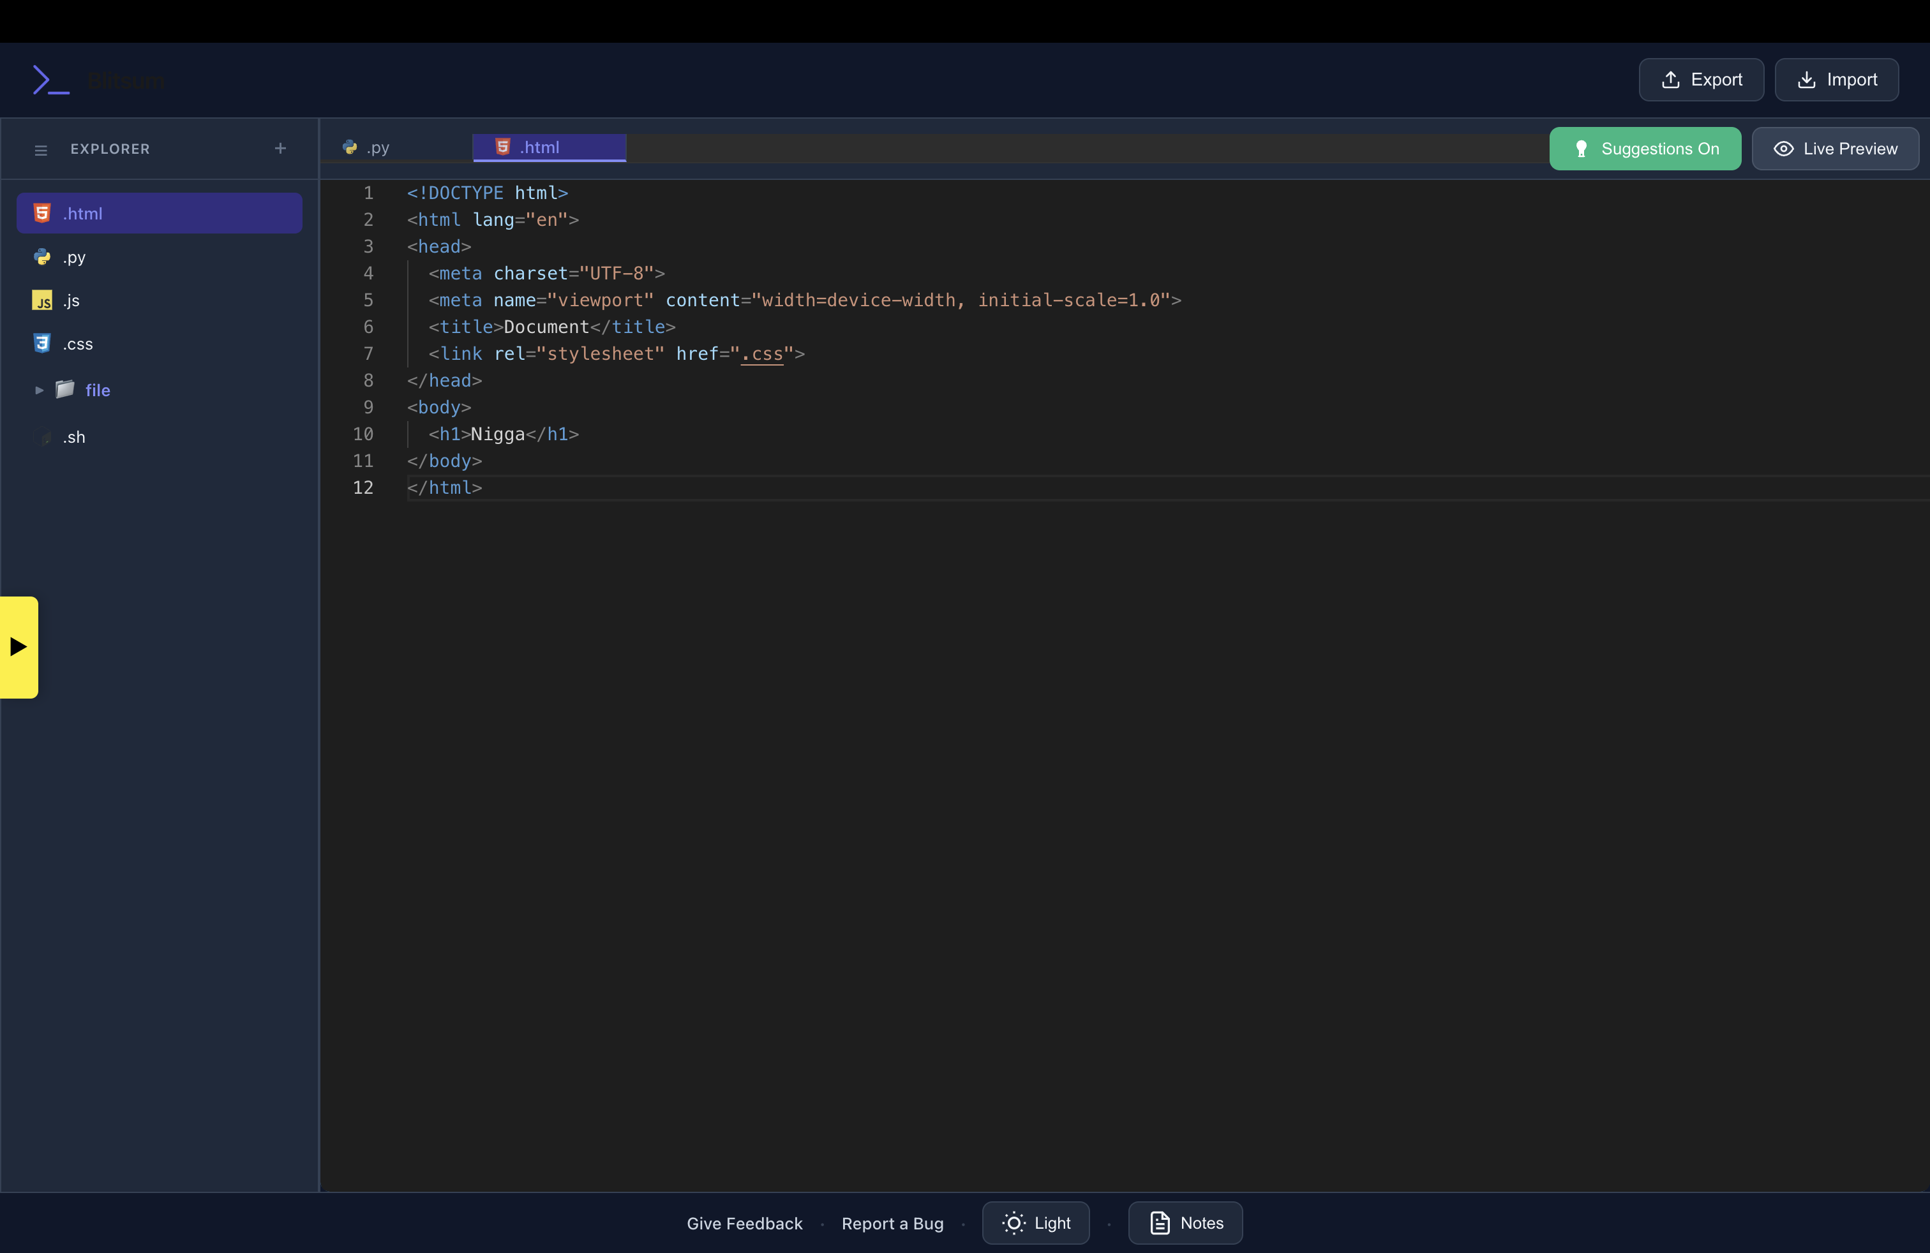Toggle Suggestions On button off
1930x1253 pixels.
pyautogui.click(x=1645, y=149)
